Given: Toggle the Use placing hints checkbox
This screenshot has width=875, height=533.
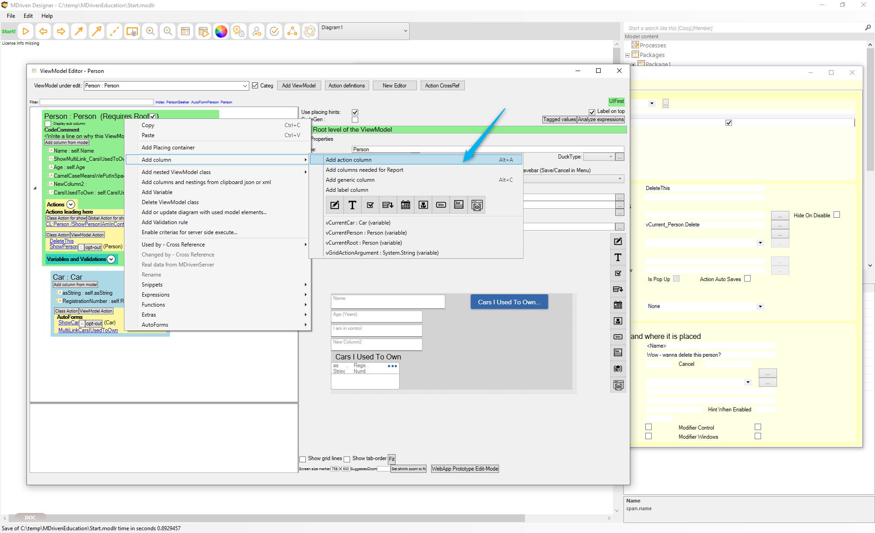Looking at the screenshot, I should point(355,112).
